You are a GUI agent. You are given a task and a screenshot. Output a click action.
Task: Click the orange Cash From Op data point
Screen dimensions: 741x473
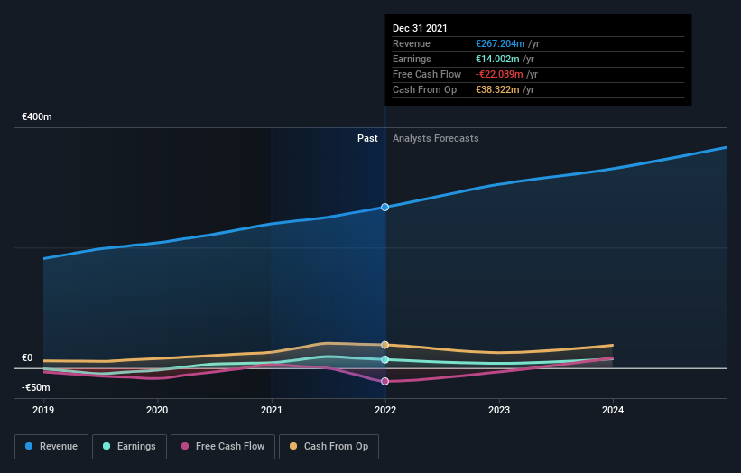tap(385, 345)
